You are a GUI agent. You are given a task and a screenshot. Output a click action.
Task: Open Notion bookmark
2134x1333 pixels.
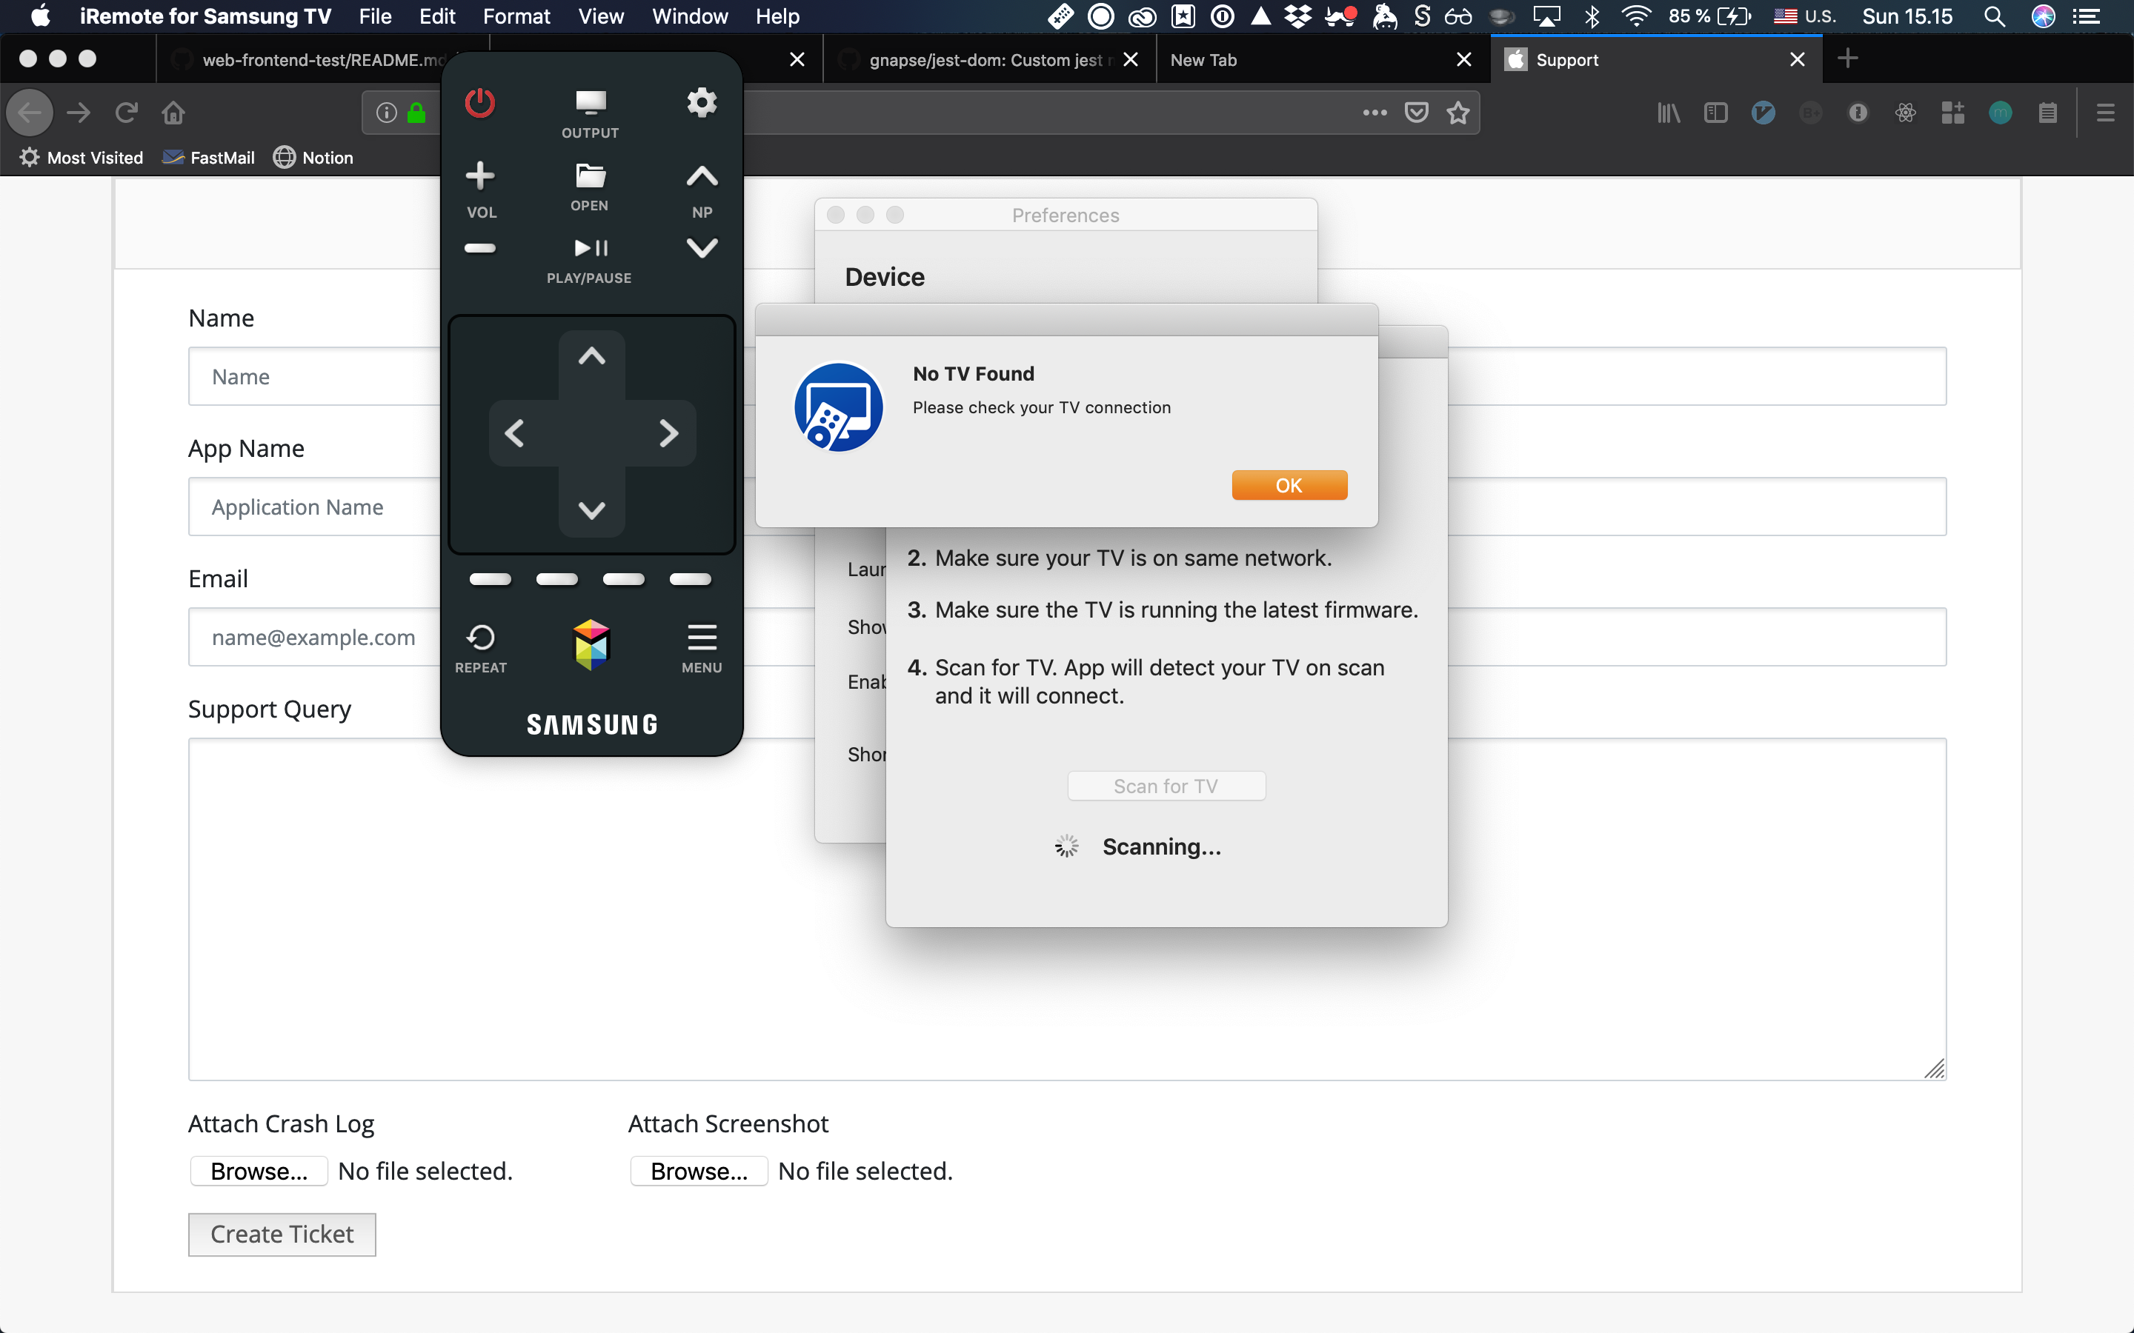click(x=313, y=158)
